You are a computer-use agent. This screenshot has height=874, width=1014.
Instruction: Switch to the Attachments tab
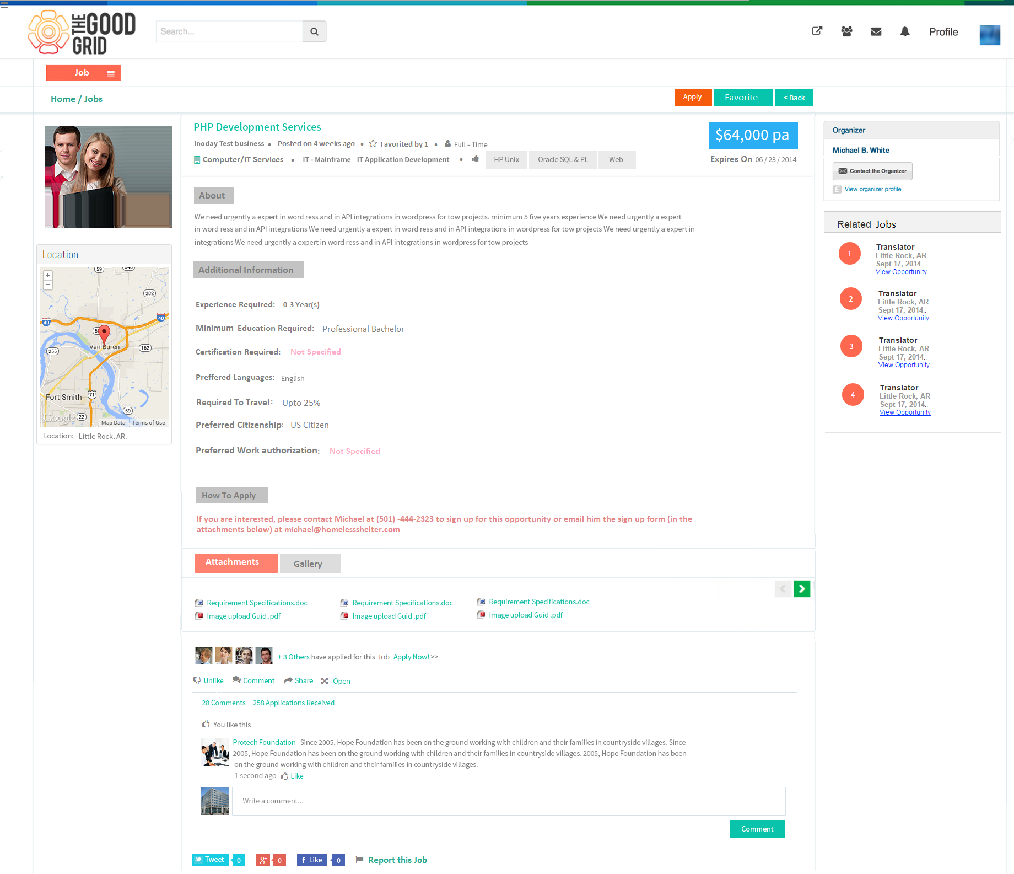click(x=236, y=563)
